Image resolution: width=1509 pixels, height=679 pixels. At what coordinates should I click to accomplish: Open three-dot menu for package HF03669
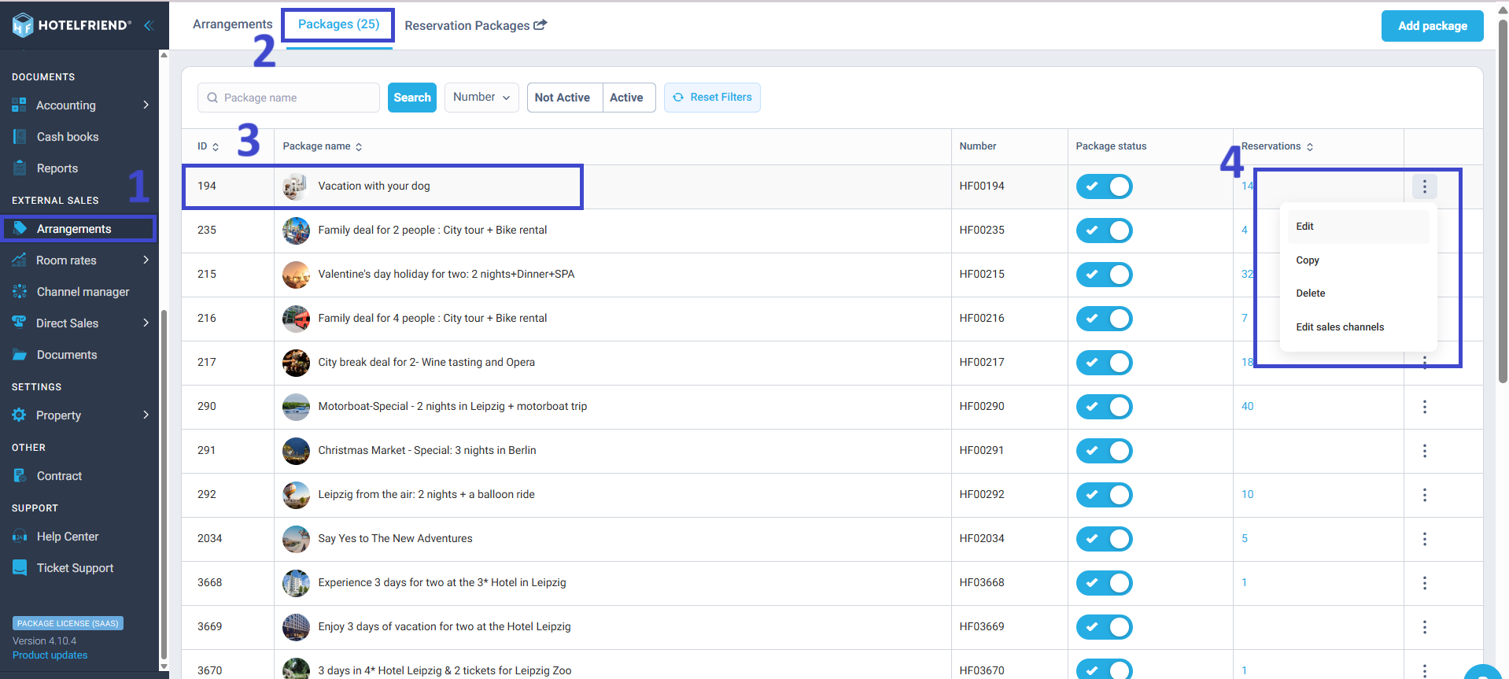pyautogui.click(x=1424, y=627)
